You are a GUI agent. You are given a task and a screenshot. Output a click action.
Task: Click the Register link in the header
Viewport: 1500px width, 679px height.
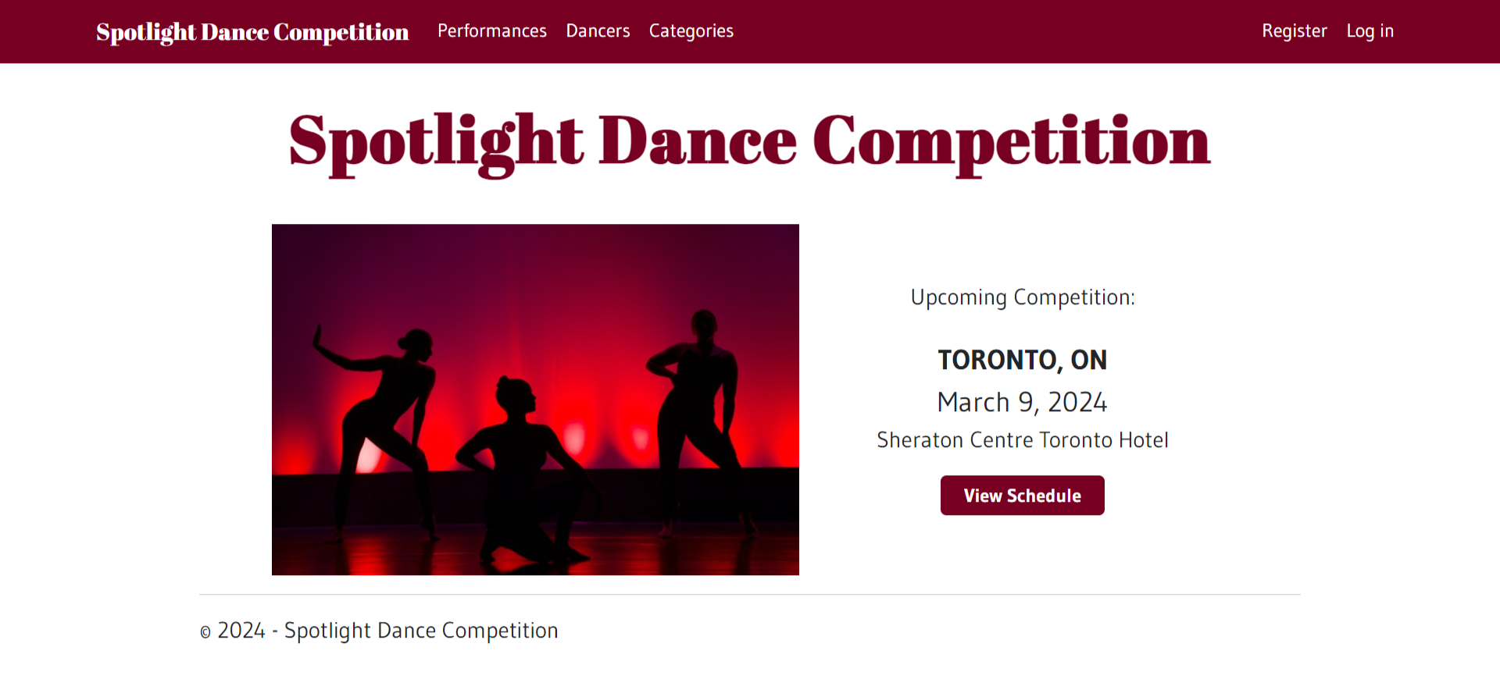click(1294, 31)
